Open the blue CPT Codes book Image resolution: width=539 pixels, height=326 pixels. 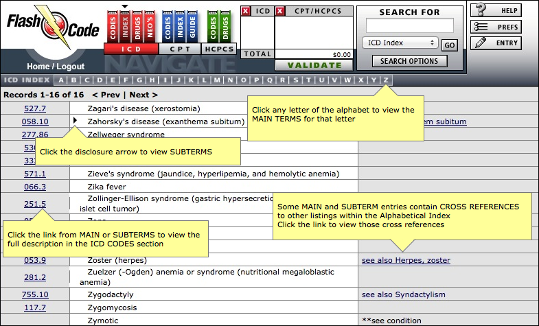pos(168,27)
